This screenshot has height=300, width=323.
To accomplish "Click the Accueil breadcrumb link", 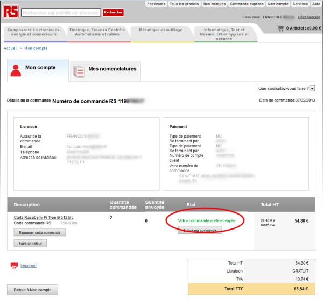I will click(11, 48).
